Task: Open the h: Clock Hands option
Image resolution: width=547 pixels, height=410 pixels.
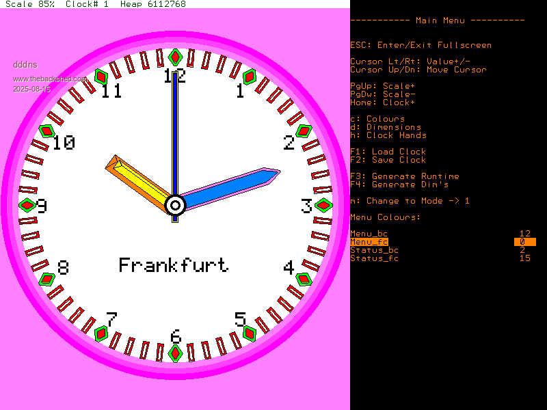Action: 388,135
